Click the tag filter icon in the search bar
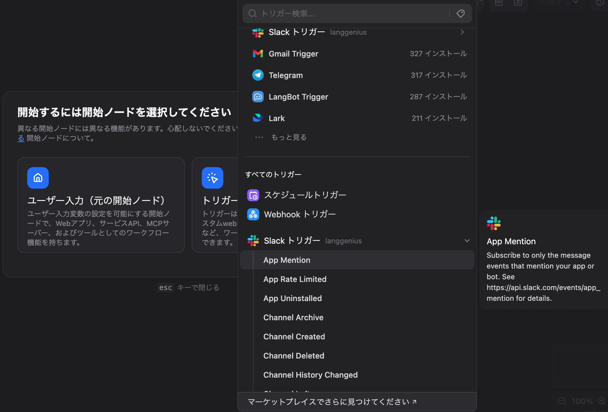This screenshot has height=412, width=608. point(460,13)
